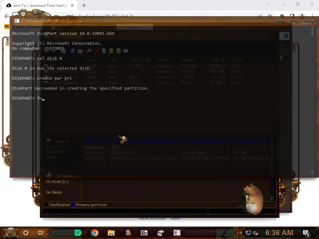This screenshot has width=319, height=239.
Task: Select CD-ROM (D:) in Disk Management
Action: [57, 182]
